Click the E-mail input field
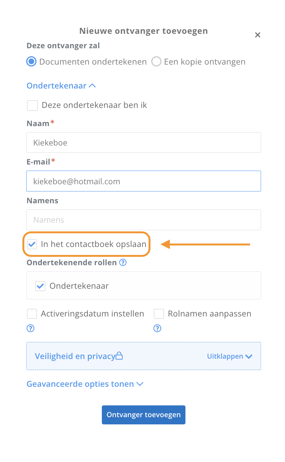 144,181
